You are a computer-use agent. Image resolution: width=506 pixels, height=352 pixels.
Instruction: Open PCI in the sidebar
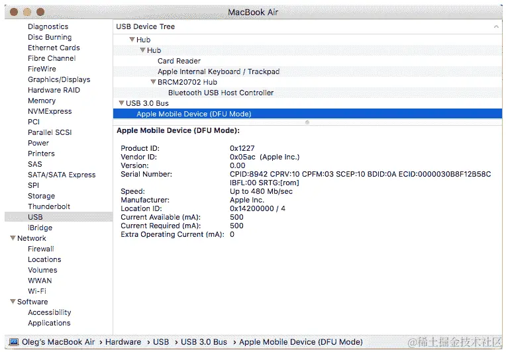(34, 122)
